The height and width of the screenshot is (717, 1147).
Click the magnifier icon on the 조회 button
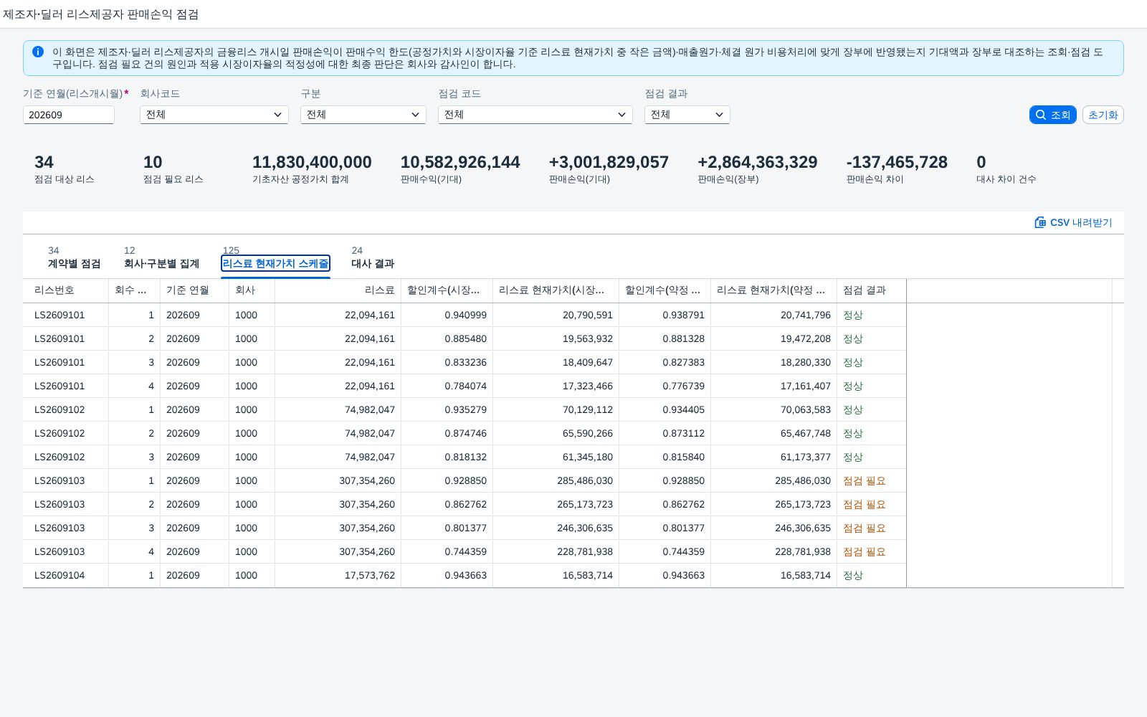click(1041, 115)
